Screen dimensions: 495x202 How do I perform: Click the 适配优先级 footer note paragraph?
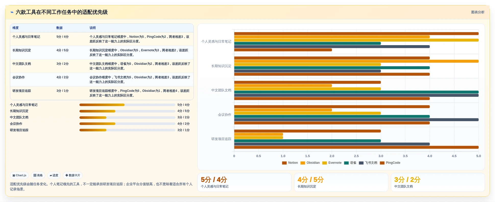click(x=101, y=187)
